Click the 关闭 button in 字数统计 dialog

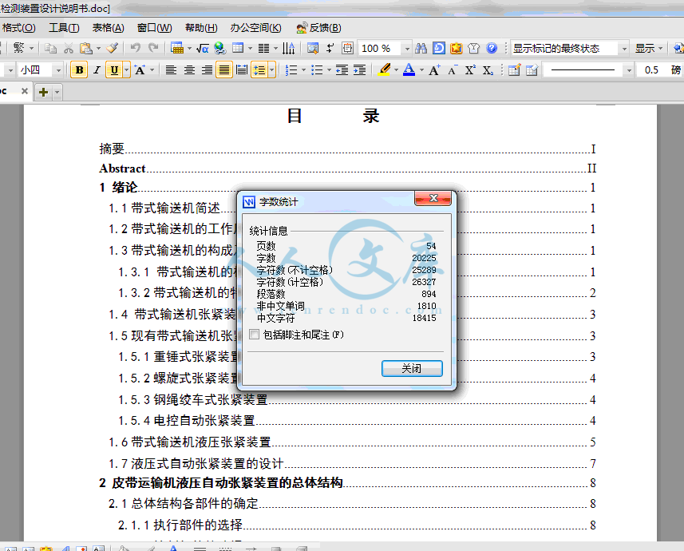[x=412, y=368]
